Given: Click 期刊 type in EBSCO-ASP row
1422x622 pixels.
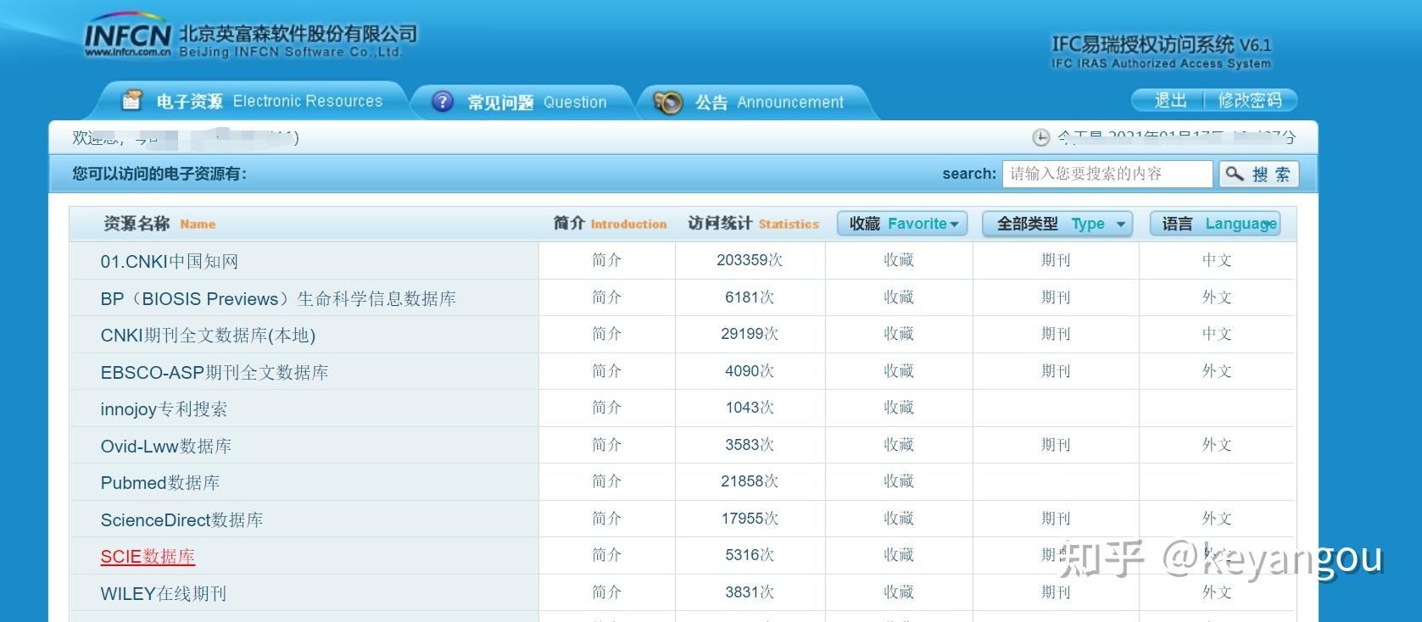Looking at the screenshot, I should tap(1056, 371).
